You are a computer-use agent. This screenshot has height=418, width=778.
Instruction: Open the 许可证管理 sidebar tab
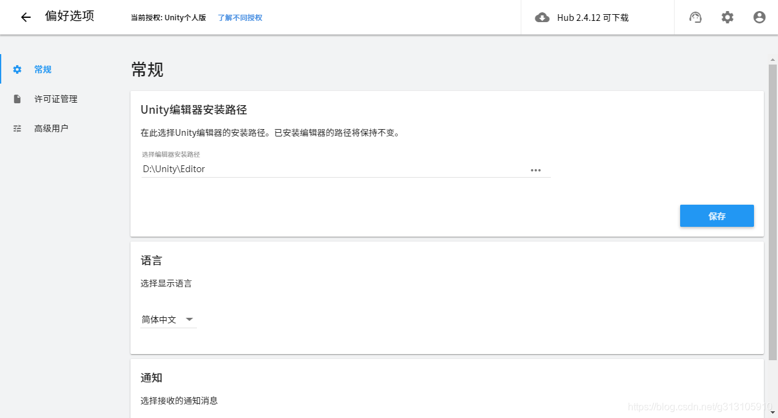point(62,99)
